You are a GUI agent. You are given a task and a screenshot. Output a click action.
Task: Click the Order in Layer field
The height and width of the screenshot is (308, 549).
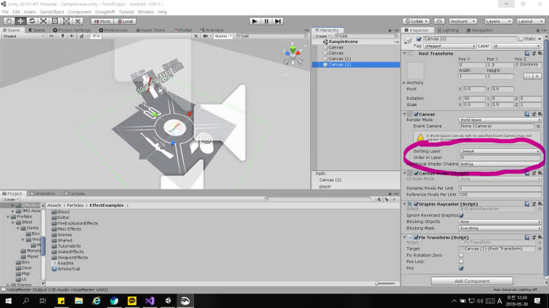click(500, 158)
